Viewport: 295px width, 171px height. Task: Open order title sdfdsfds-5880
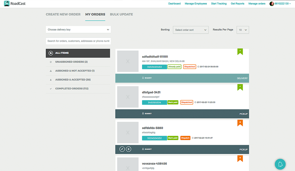point(152,128)
